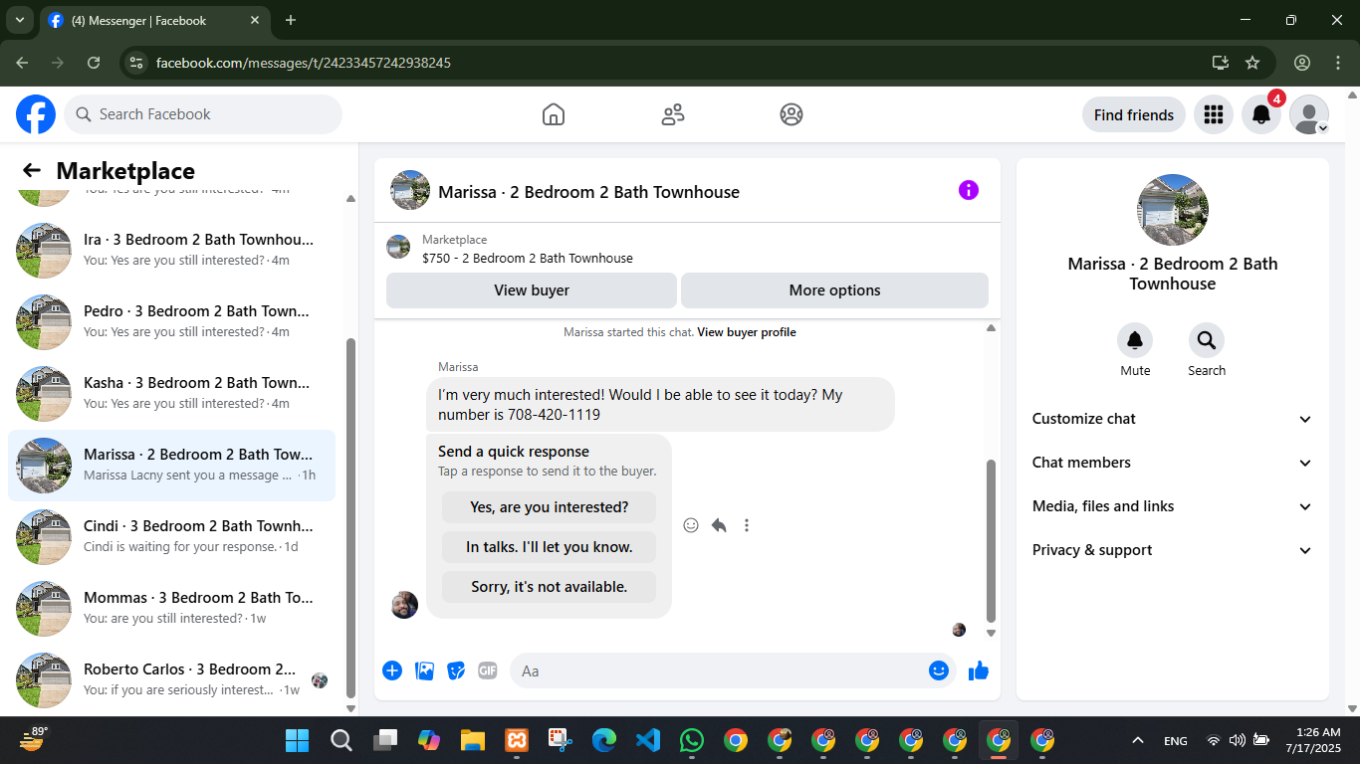Click the conversation list scrollbar
The width and height of the screenshot is (1360, 764).
pos(350,517)
